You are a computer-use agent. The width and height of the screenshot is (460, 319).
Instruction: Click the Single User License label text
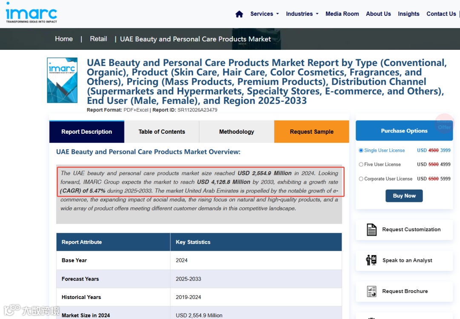coord(384,150)
